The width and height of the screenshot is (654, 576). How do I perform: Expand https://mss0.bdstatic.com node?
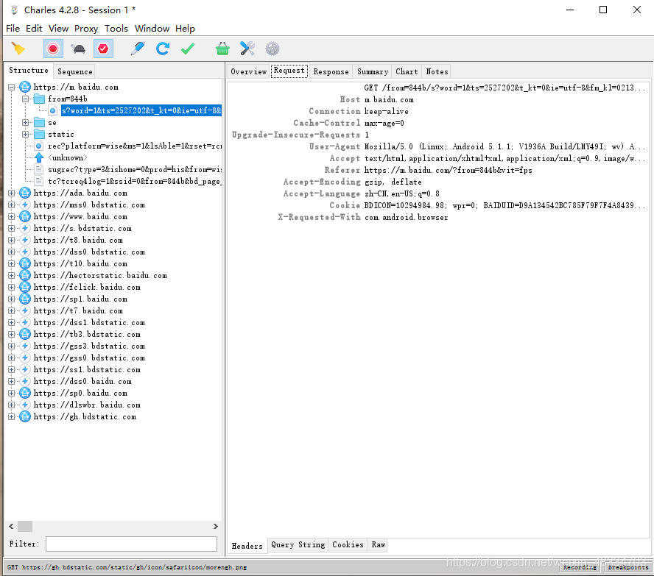point(11,205)
